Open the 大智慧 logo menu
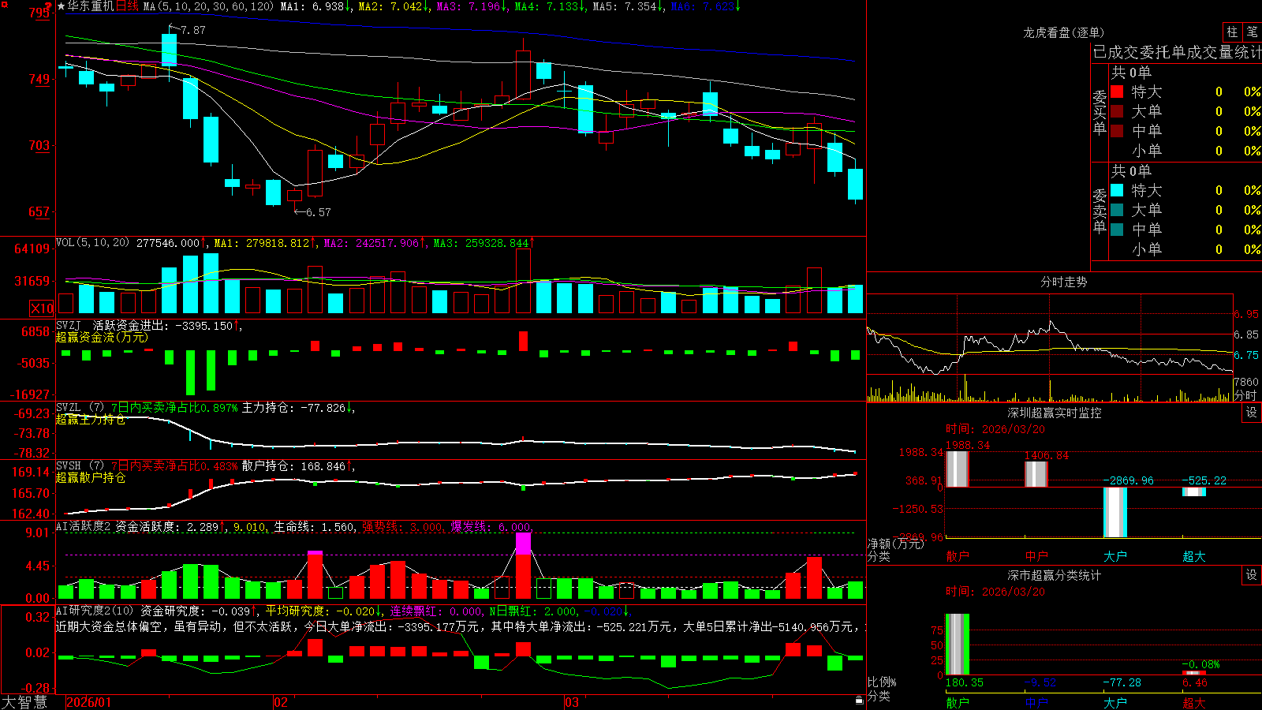The image size is (1262, 710). click(x=24, y=702)
